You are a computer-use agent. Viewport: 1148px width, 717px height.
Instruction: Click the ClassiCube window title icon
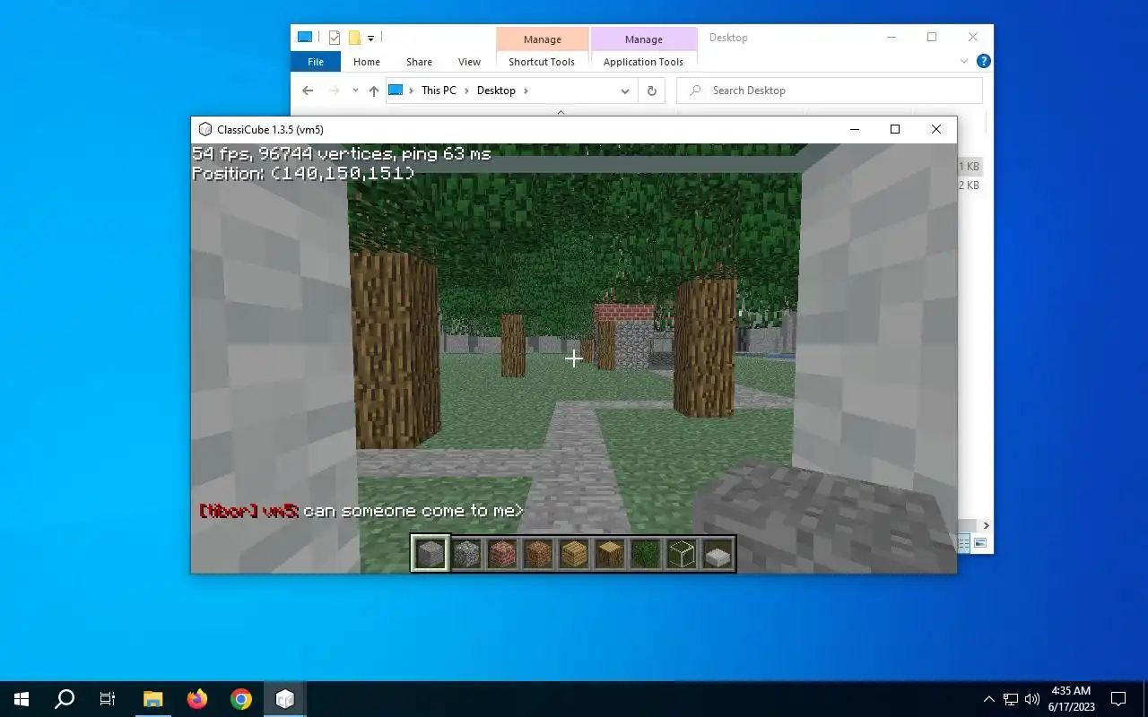(x=205, y=129)
